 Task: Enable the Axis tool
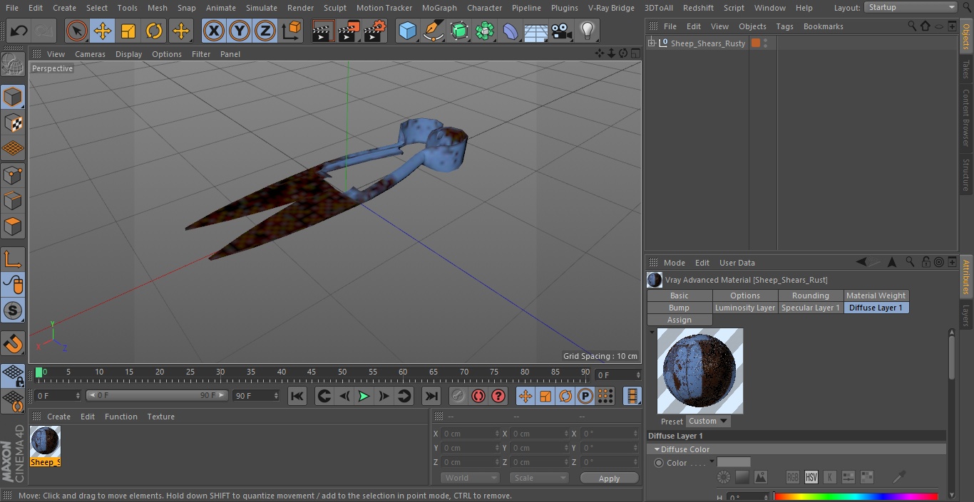tap(13, 259)
